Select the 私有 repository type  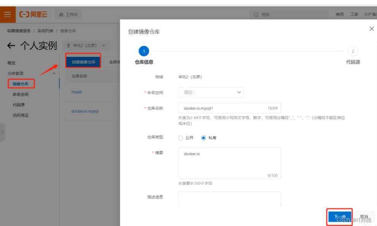click(204, 138)
